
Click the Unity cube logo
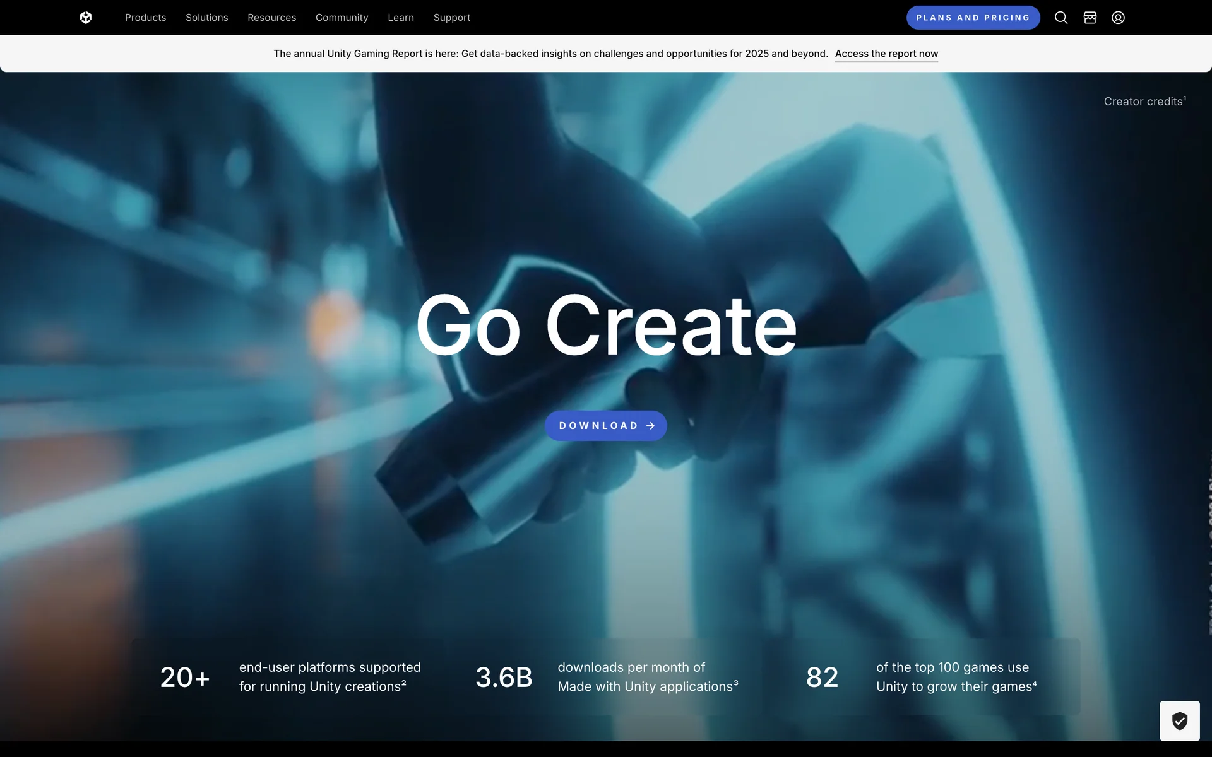[x=86, y=18]
